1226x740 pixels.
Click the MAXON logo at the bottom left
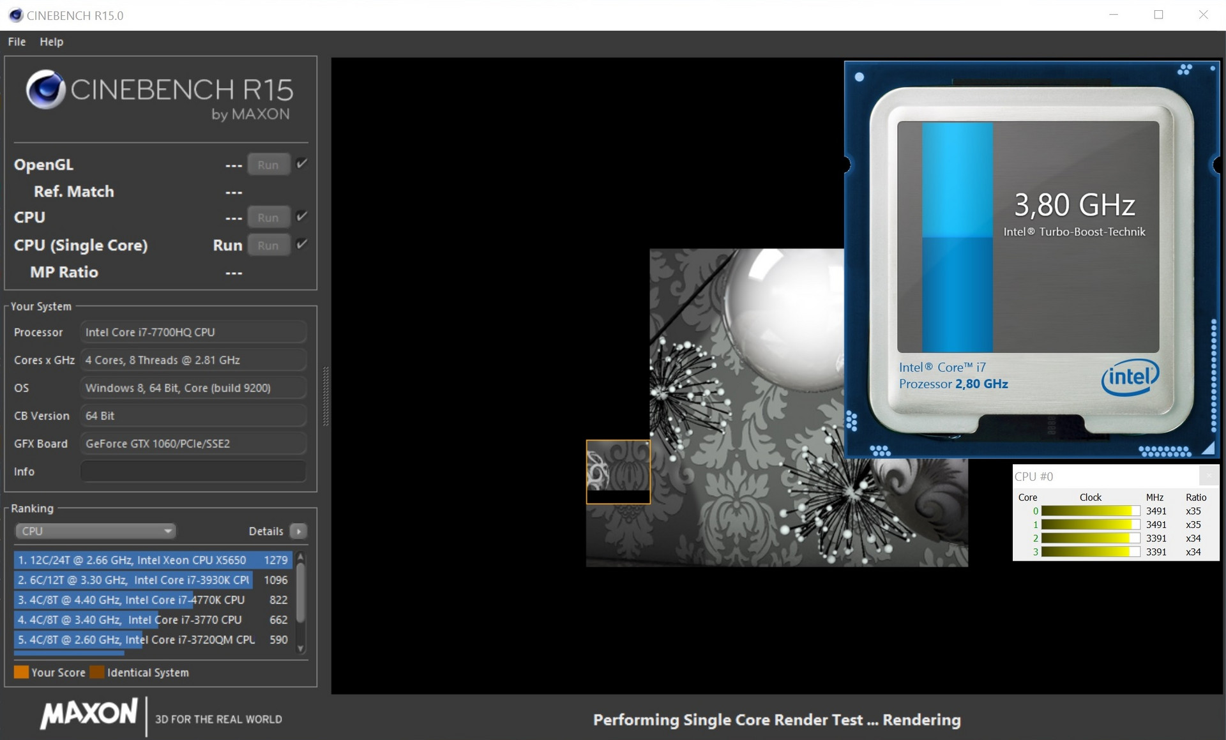pyautogui.click(x=89, y=713)
